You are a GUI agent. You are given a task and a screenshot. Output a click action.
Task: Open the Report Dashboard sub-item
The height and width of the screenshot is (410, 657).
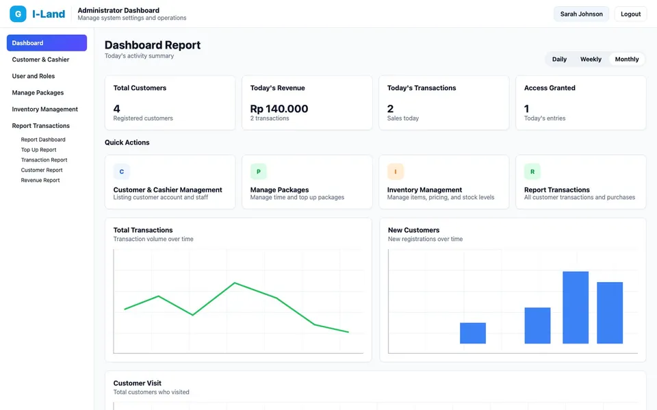click(x=43, y=140)
